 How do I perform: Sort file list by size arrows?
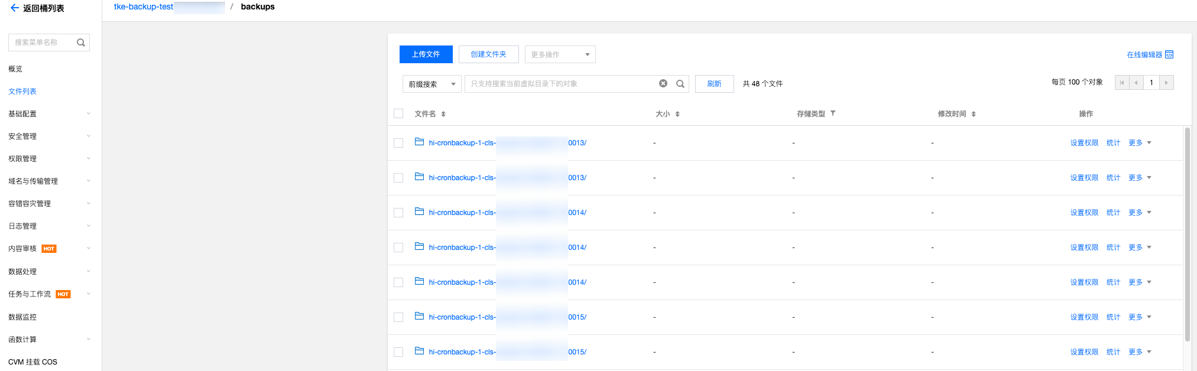coord(677,114)
